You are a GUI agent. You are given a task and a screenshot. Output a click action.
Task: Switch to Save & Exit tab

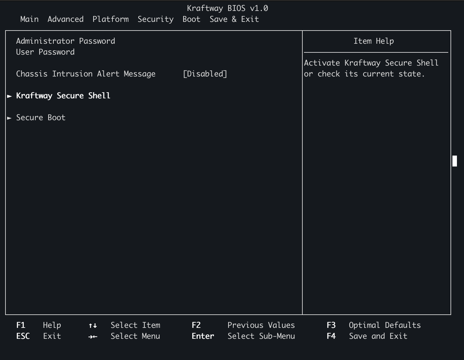click(234, 19)
